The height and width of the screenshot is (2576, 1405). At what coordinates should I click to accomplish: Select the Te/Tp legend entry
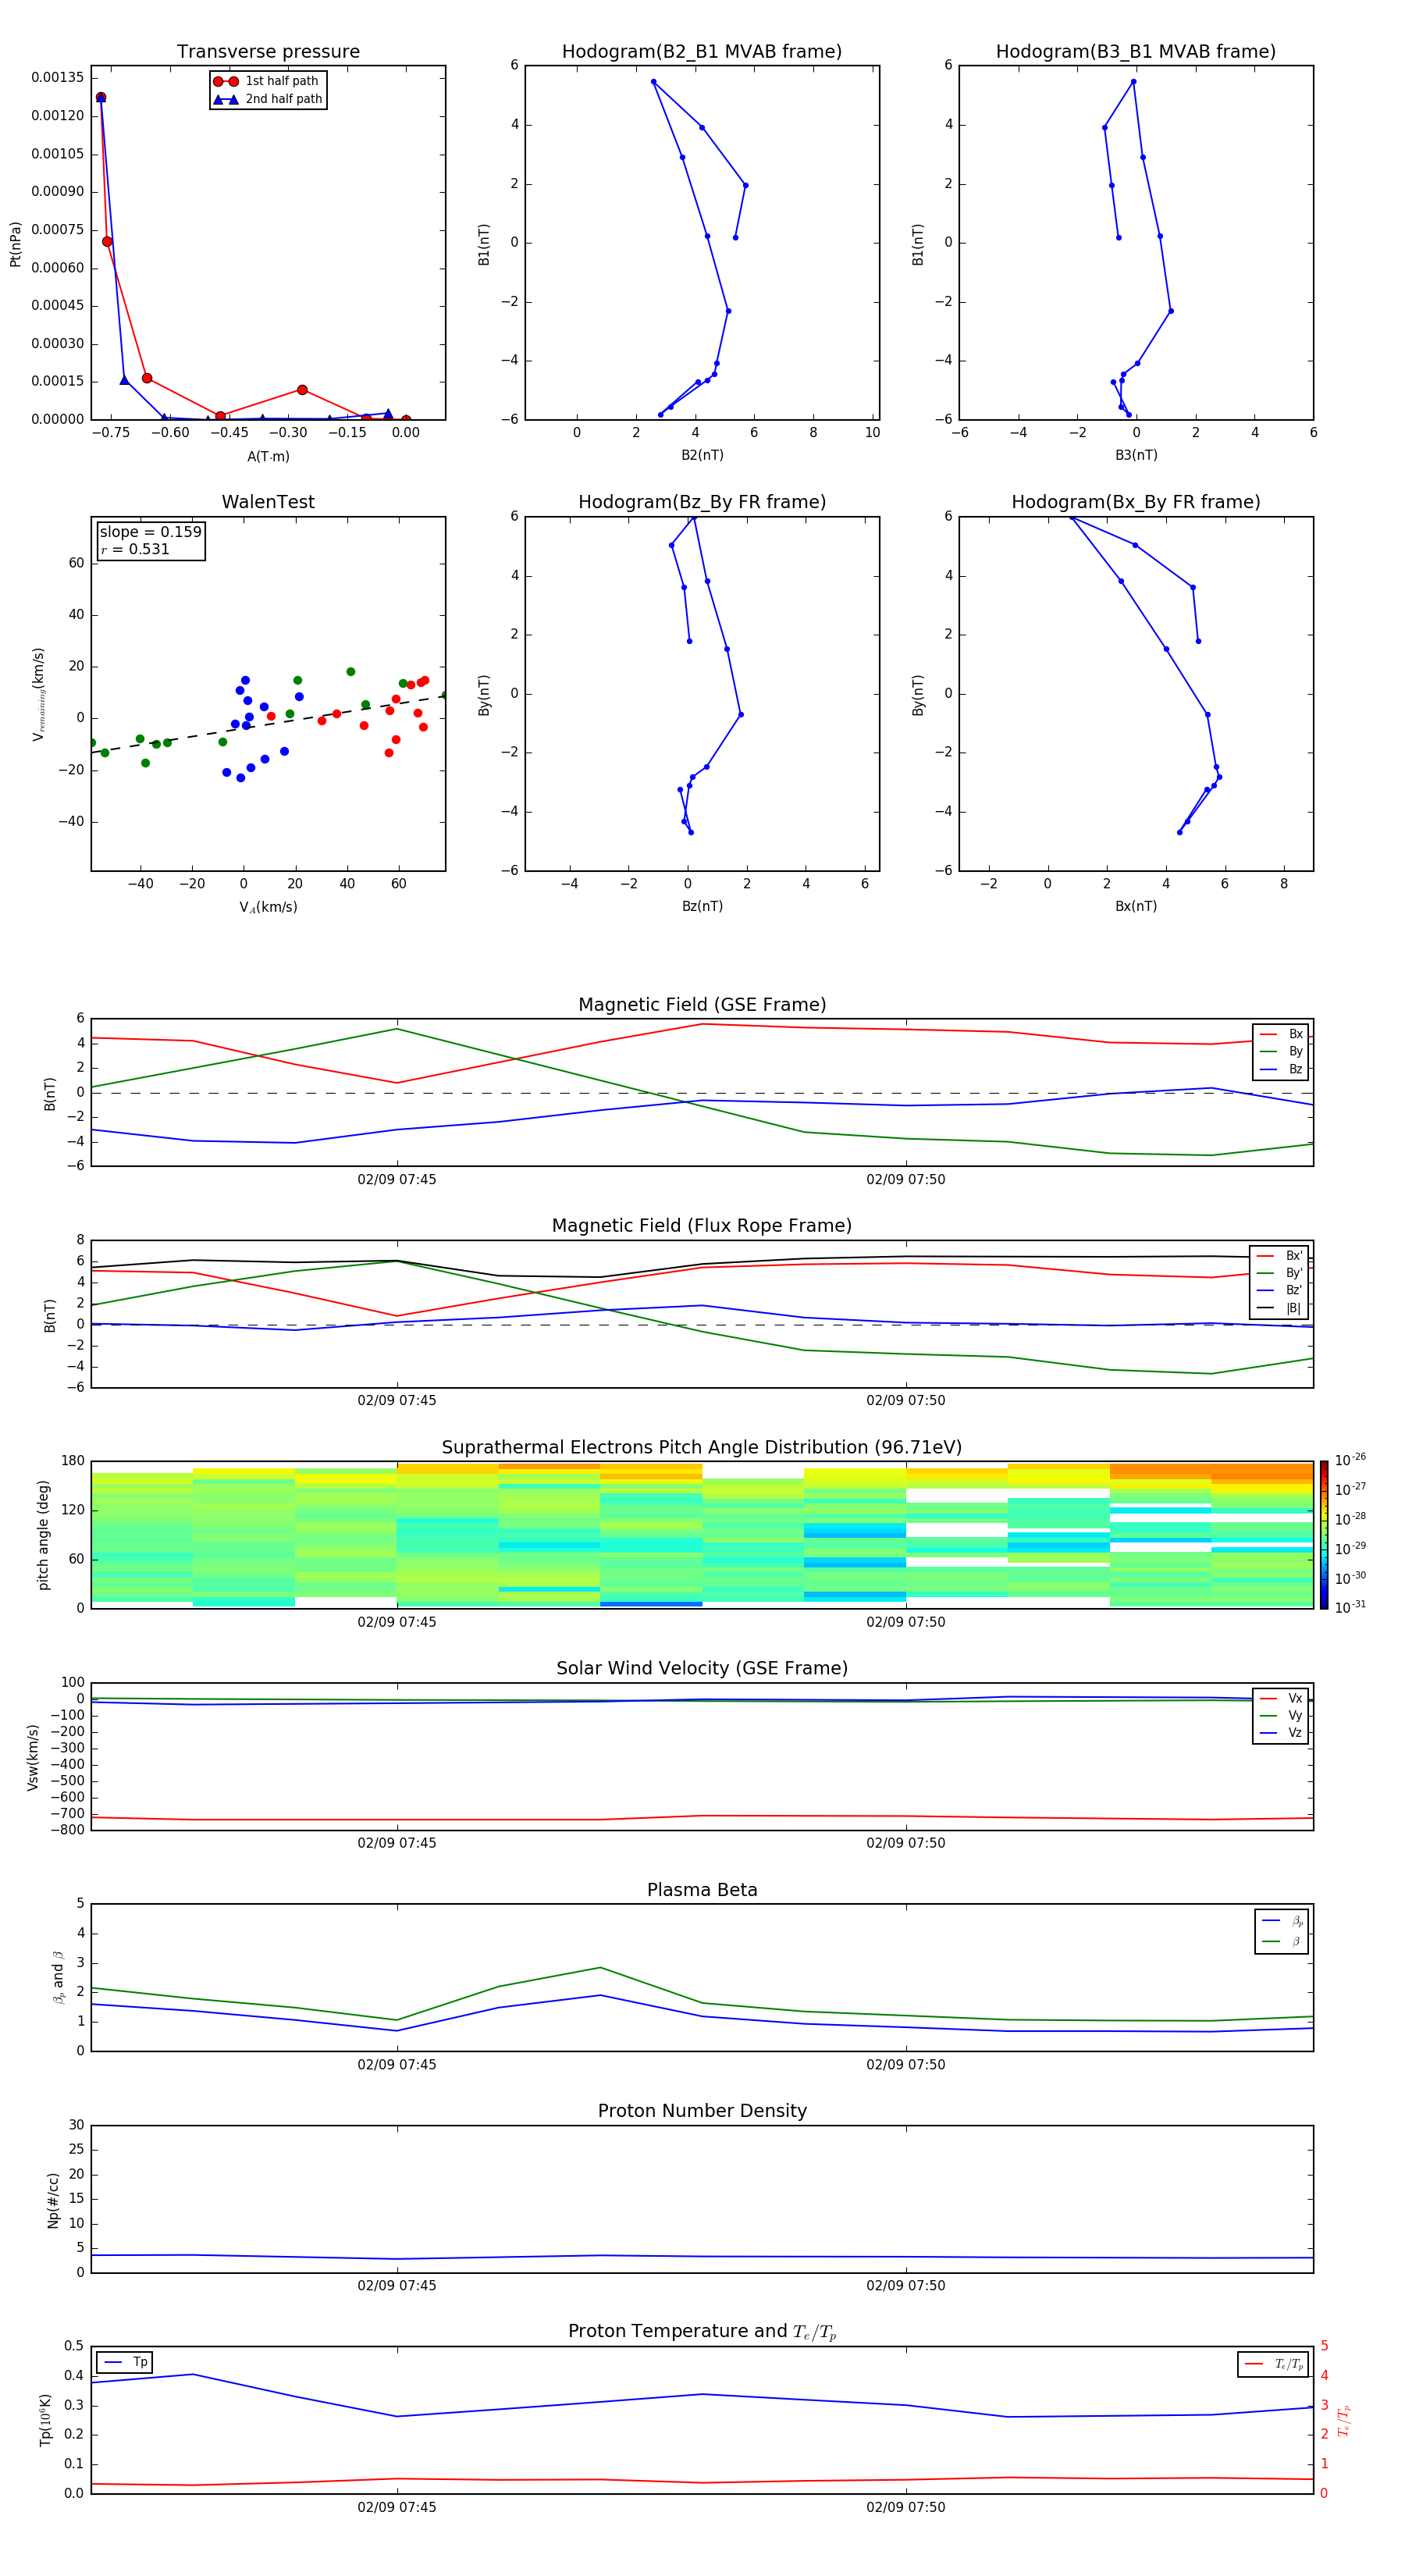1274,2364
